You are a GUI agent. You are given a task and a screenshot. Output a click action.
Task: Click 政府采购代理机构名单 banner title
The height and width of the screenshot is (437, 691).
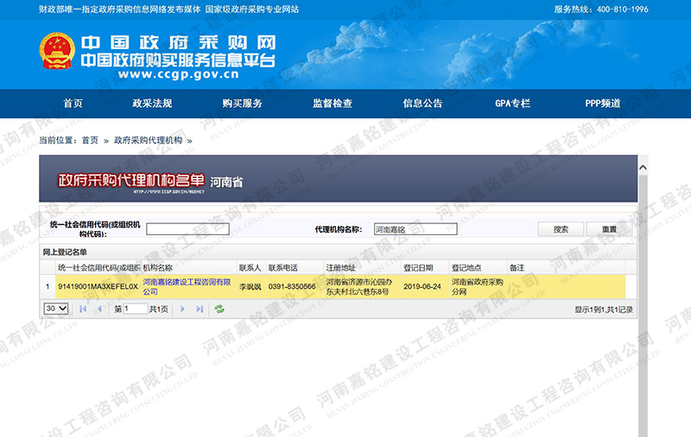[131, 180]
